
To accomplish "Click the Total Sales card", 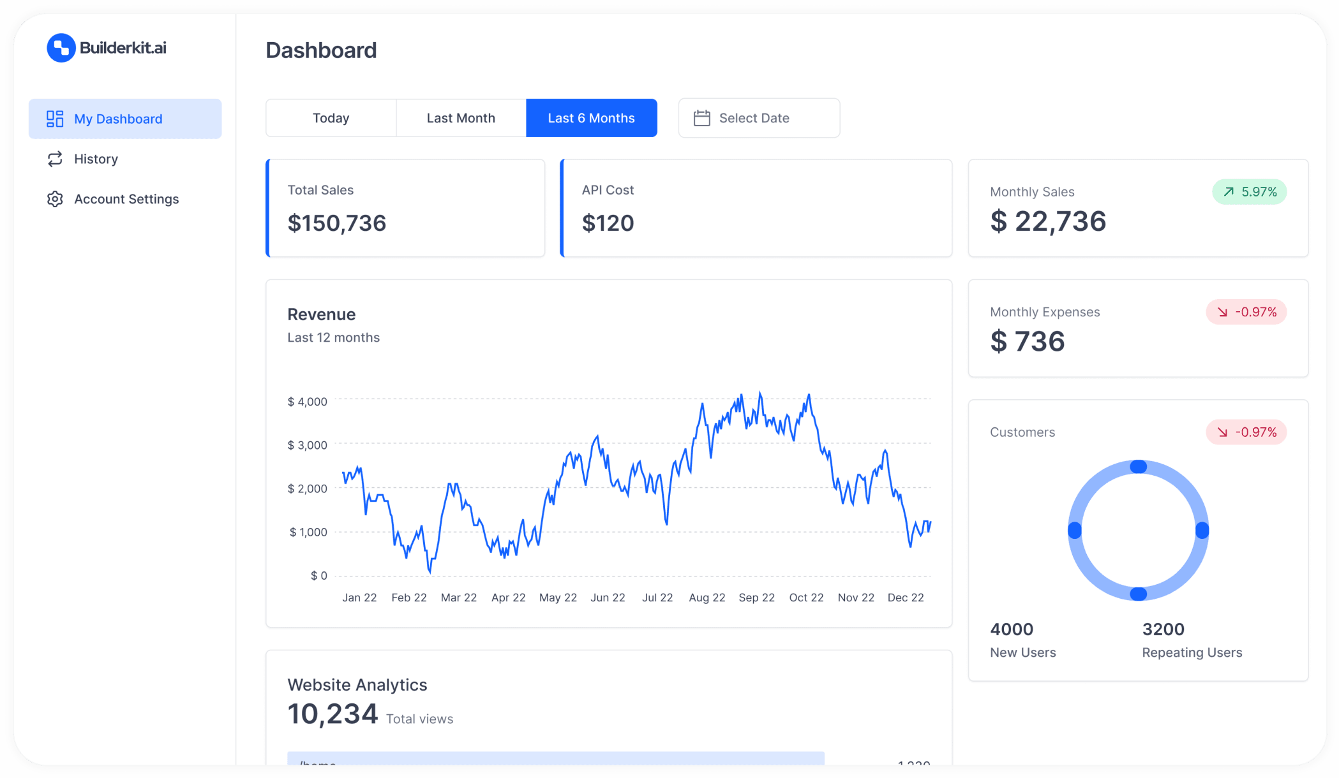I will [x=405, y=208].
